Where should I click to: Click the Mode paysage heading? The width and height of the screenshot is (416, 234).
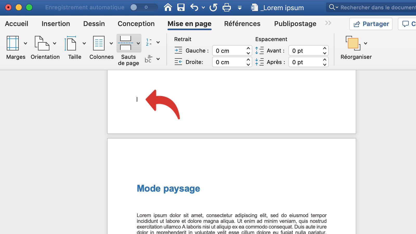(168, 188)
